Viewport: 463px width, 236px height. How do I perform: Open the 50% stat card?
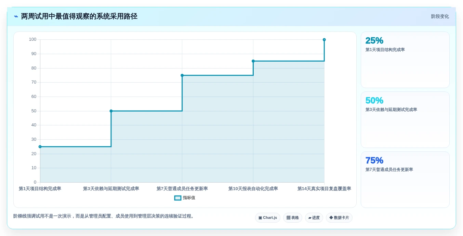pyautogui.click(x=405, y=120)
